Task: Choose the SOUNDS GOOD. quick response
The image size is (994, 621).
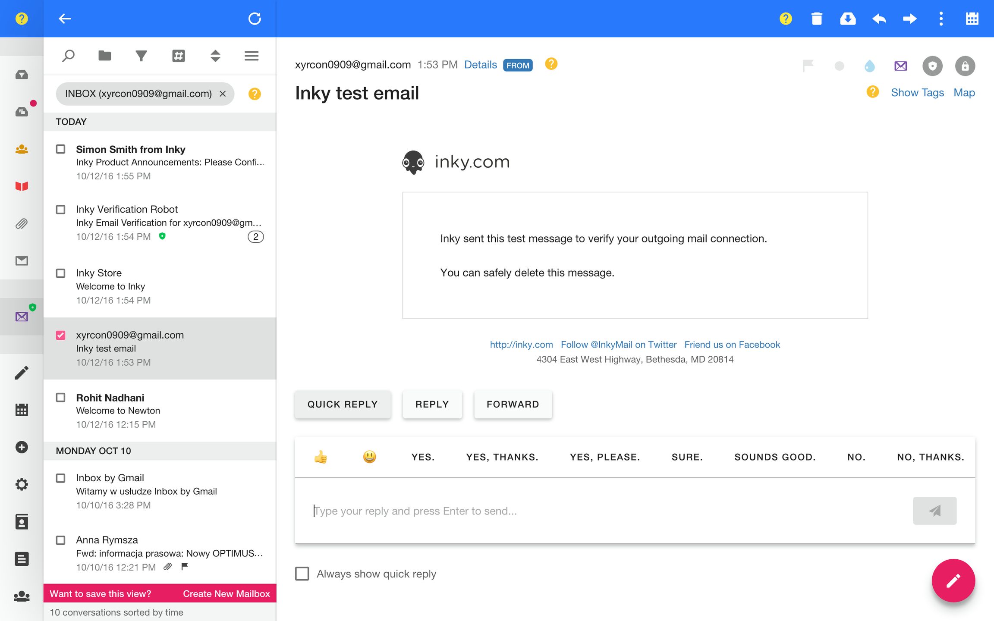Action: pos(775,457)
